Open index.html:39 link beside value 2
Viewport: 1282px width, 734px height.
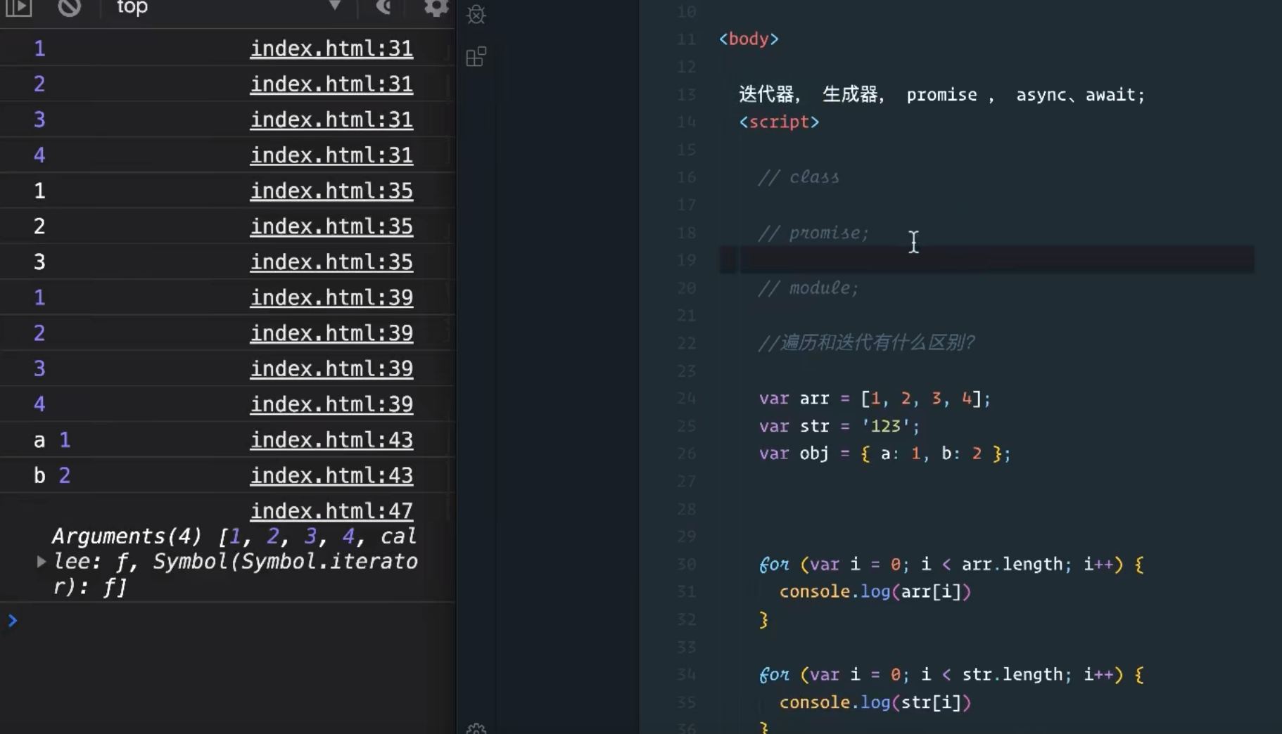click(x=331, y=333)
